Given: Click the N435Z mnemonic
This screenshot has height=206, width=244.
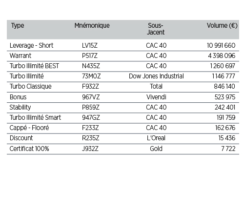Looking at the screenshot, I should click(91, 66).
